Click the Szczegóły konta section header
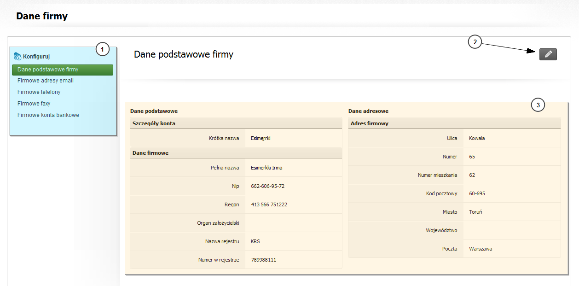Image resolution: width=579 pixels, height=286 pixels. tap(154, 123)
